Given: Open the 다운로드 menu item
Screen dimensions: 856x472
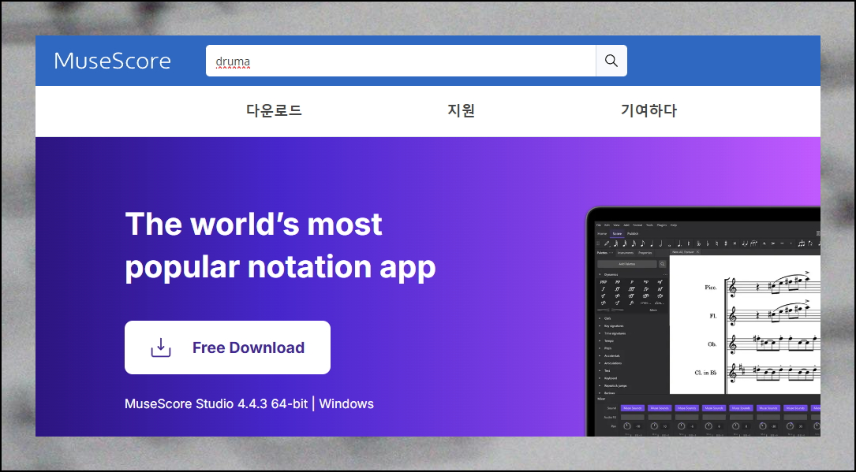Looking at the screenshot, I should point(274,110).
